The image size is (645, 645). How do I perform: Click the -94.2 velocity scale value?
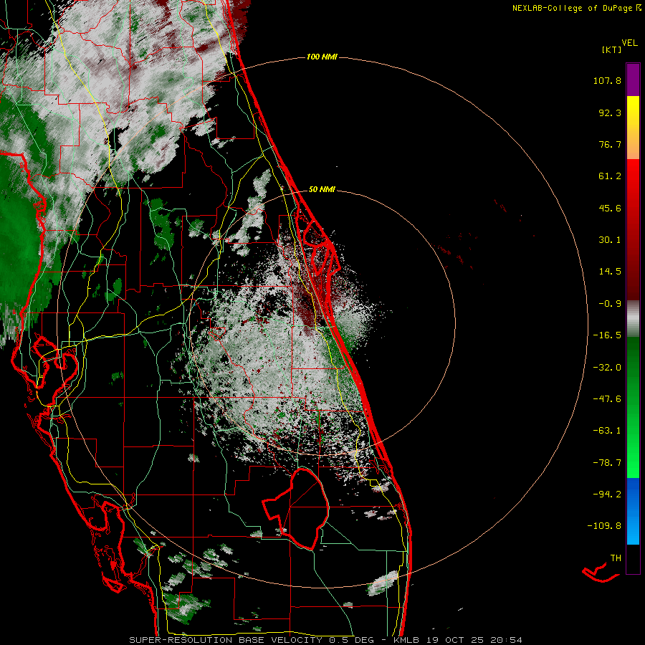point(607,494)
